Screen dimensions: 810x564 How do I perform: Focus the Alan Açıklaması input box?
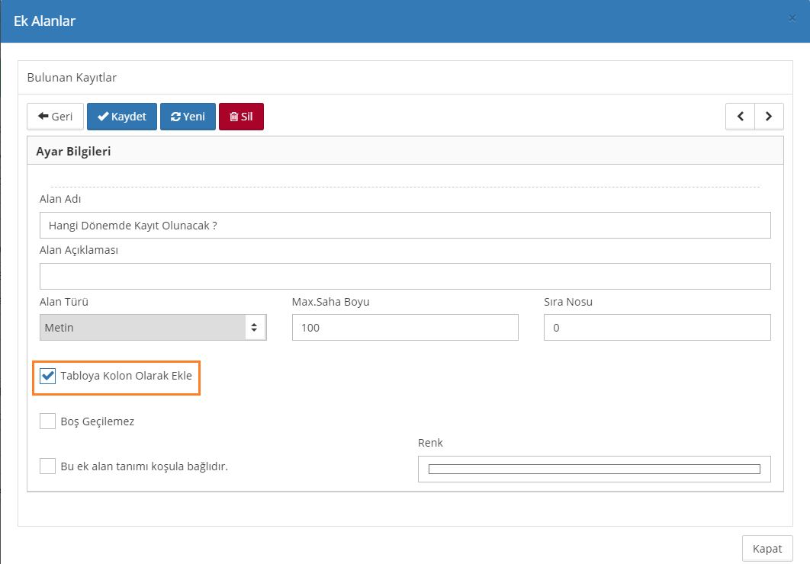(404, 277)
